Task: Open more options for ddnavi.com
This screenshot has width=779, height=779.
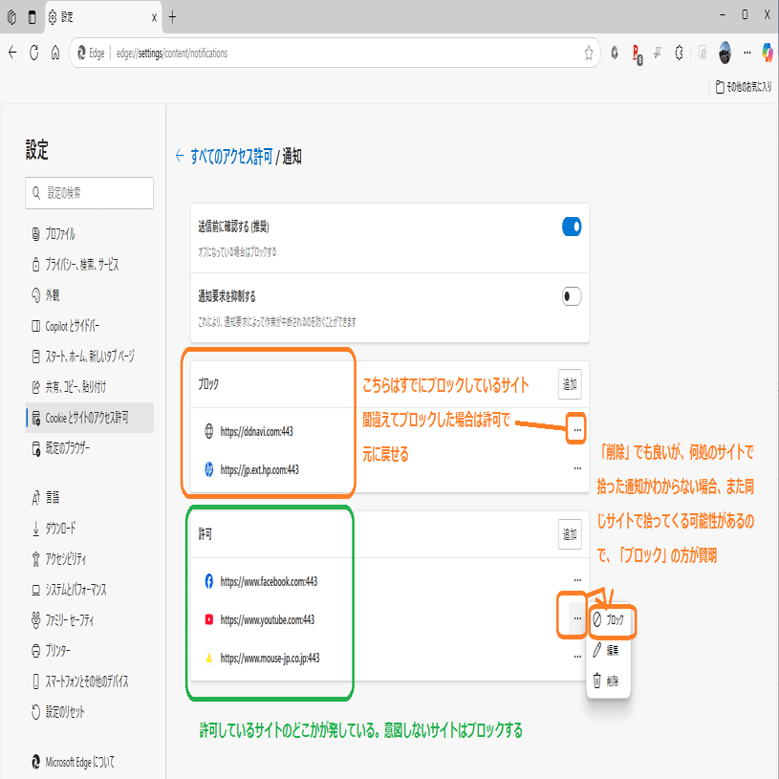Action: click(x=577, y=430)
